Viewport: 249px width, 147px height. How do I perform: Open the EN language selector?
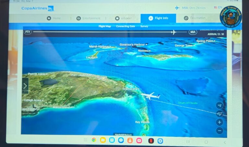[218, 7]
